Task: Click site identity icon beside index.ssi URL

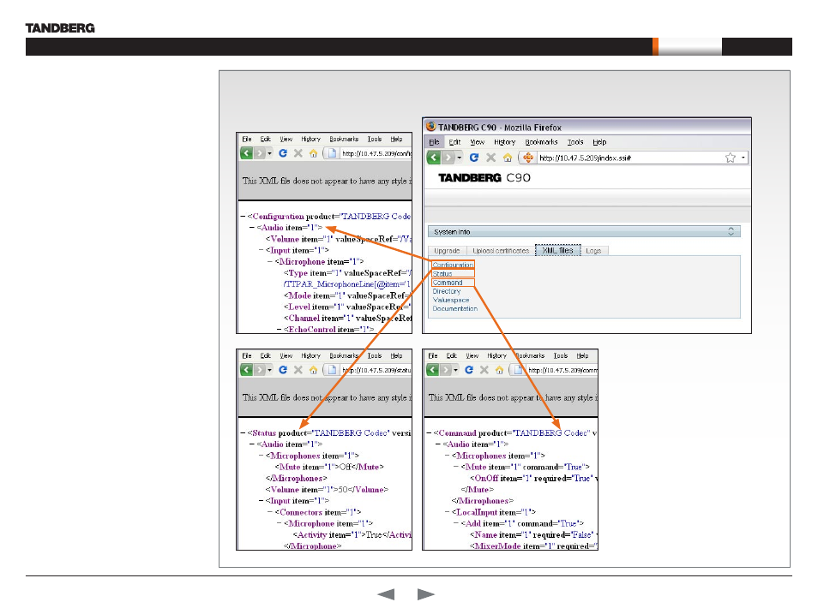Action: click(528, 158)
